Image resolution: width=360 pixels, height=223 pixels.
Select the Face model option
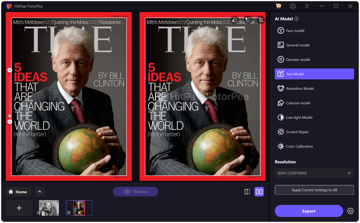coord(314,31)
